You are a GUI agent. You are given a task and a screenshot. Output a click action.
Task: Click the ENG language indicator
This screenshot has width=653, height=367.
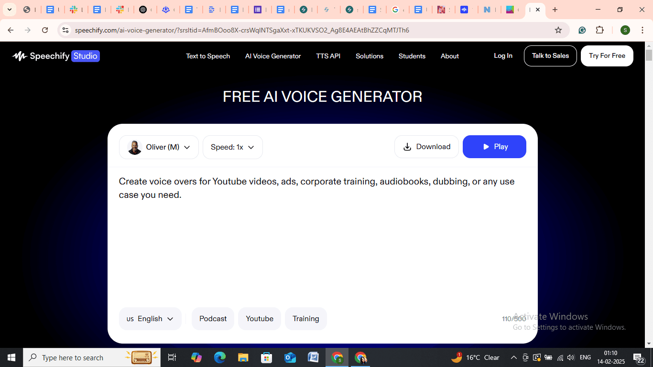click(x=586, y=357)
